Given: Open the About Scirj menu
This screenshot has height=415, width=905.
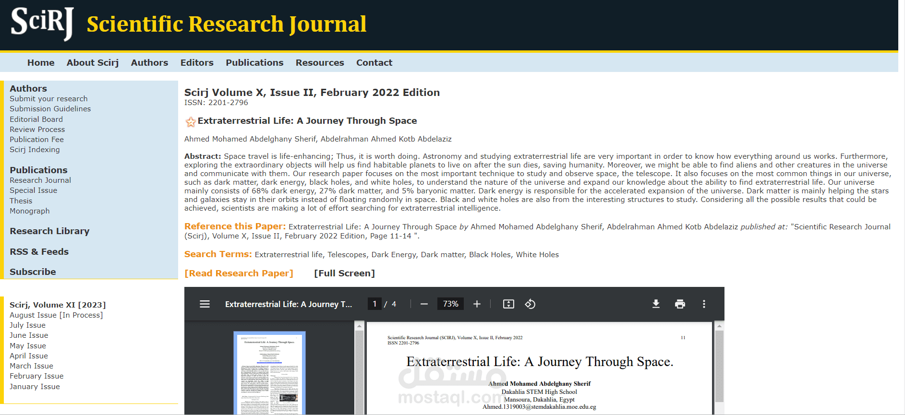Looking at the screenshot, I should tap(93, 63).
